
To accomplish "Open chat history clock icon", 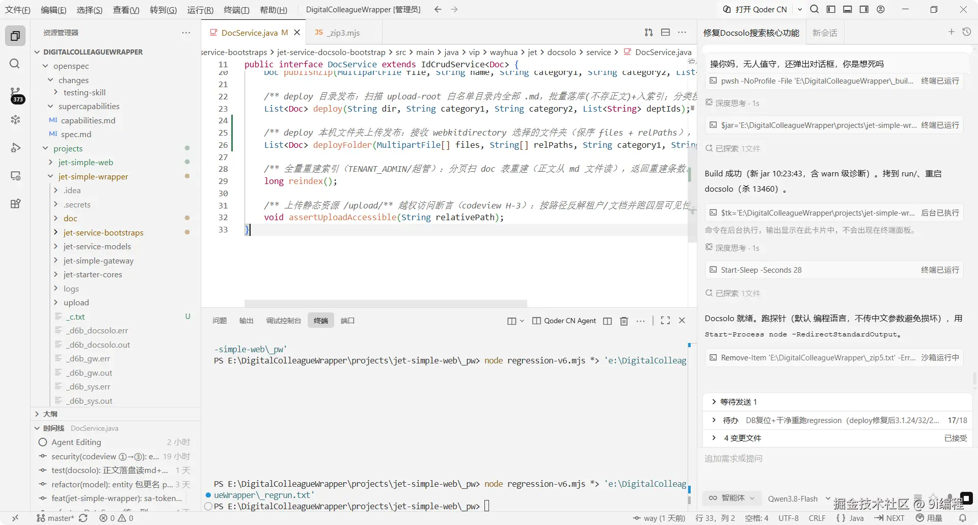I will (x=967, y=32).
